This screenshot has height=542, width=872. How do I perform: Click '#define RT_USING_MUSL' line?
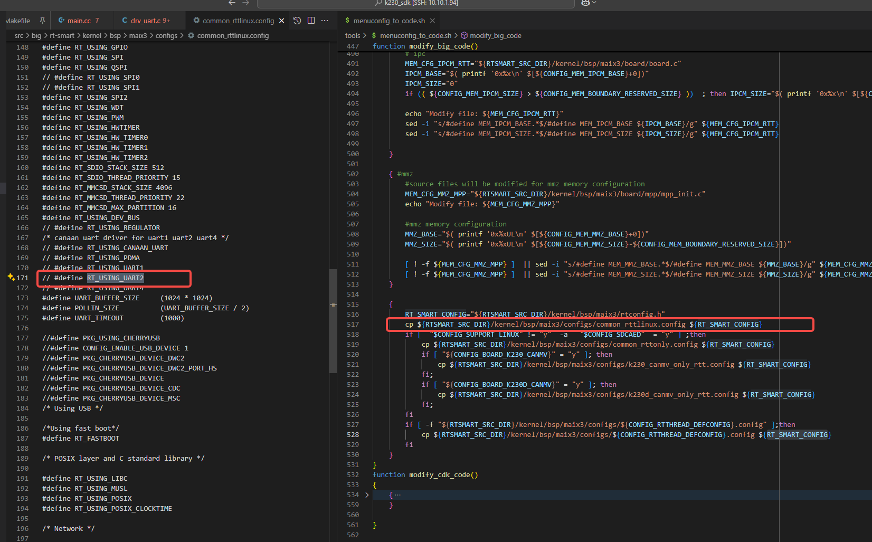click(x=85, y=488)
